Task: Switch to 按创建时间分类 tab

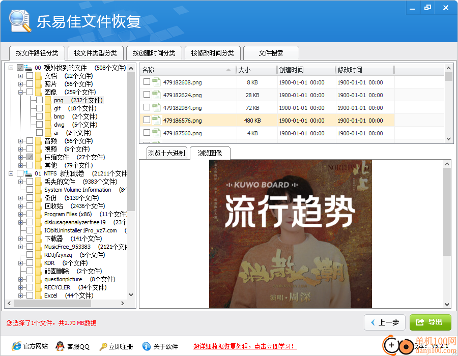Action: [x=154, y=53]
